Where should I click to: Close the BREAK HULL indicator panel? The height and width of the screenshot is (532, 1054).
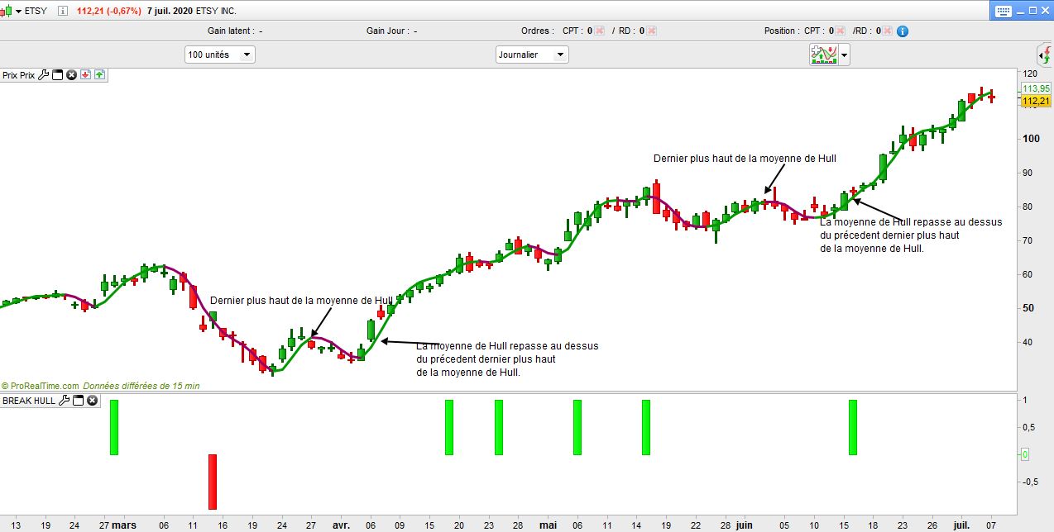92,401
